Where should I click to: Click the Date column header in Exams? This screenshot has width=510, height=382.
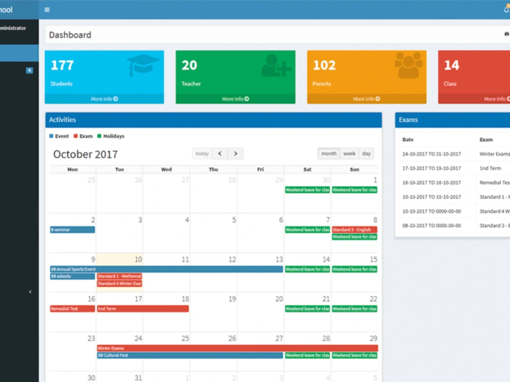pos(408,140)
